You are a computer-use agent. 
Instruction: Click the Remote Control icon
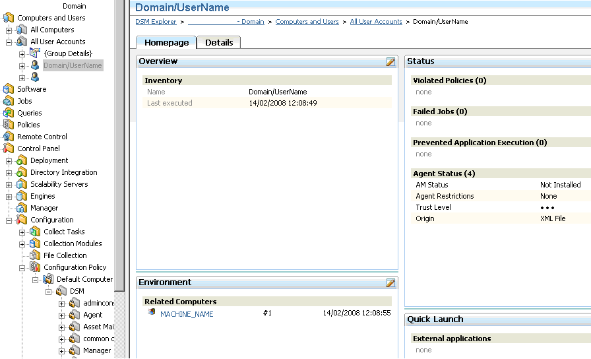tap(9, 137)
